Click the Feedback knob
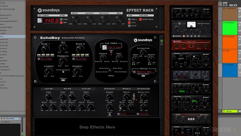This screenshot has height=136, width=241. pos(63,61)
